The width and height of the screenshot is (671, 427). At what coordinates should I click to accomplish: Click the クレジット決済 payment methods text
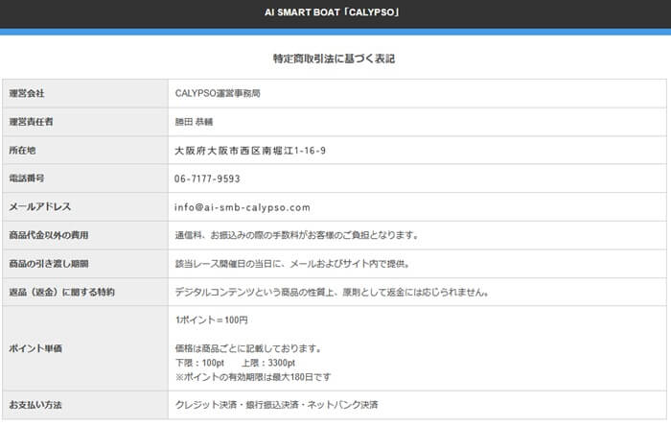276,404
